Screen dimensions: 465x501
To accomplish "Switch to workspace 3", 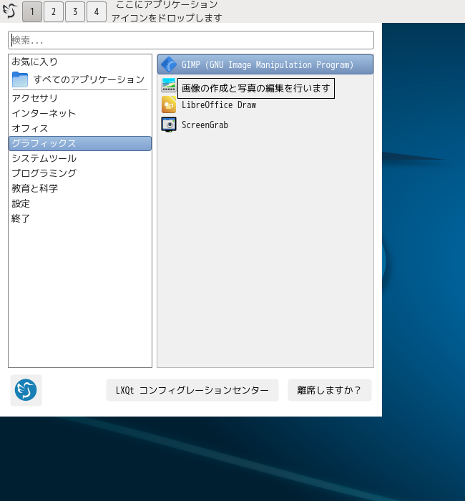I will tap(75, 11).
